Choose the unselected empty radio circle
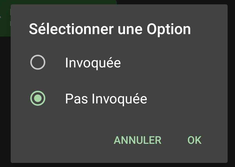 38,63
